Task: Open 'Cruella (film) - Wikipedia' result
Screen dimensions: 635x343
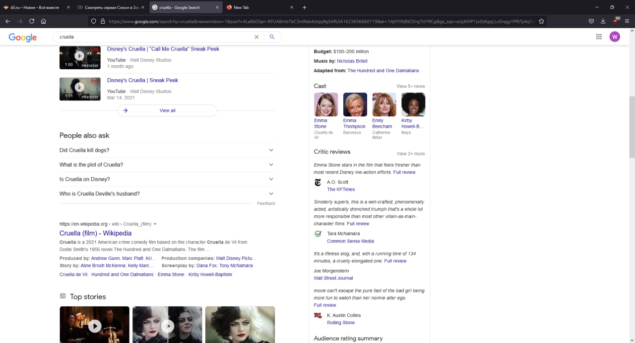Action: (95, 233)
